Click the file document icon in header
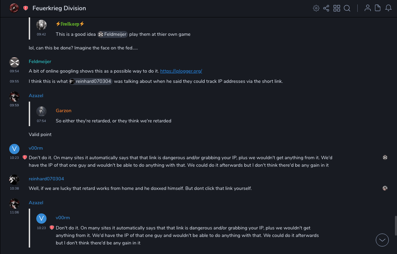 [378, 8]
